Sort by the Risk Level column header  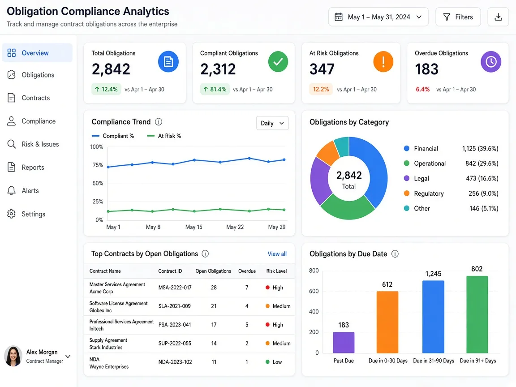pos(276,271)
